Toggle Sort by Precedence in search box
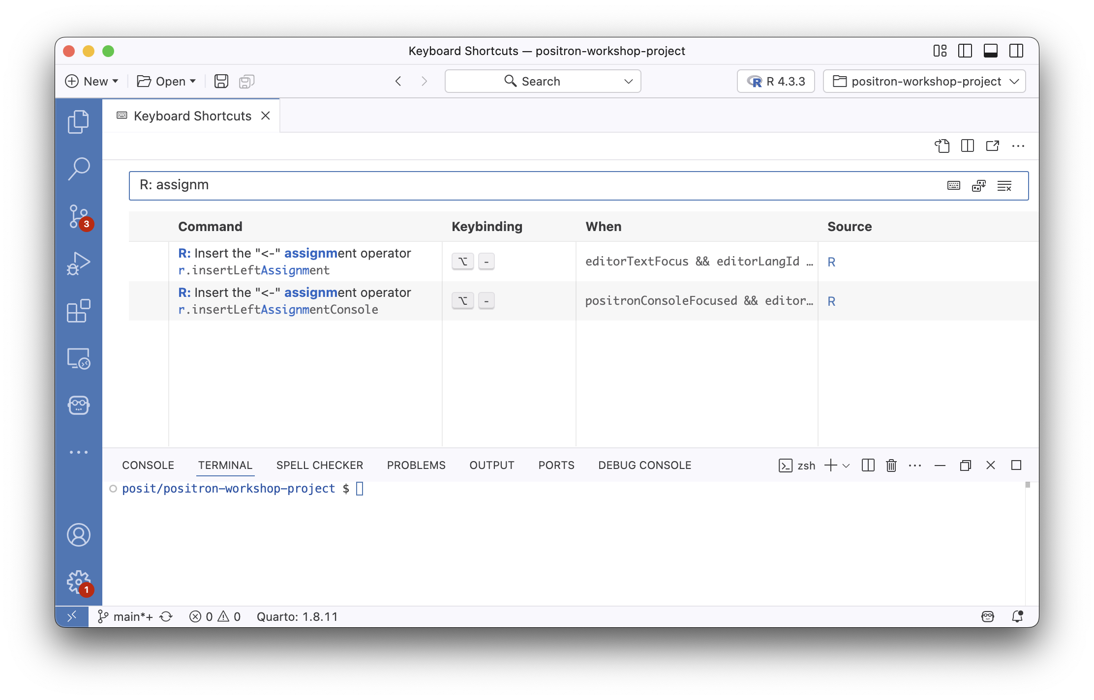Image resolution: width=1094 pixels, height=700 pixels. pyautogui.click(x=979, y=186)
